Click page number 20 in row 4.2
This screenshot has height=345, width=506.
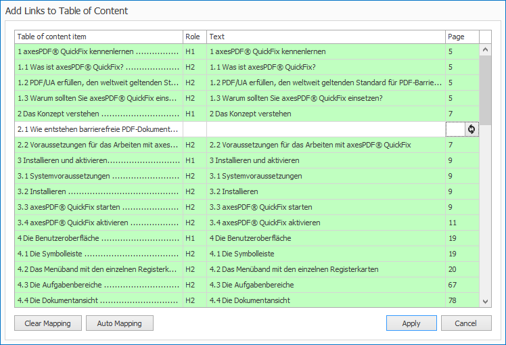click(x=463, y=269)
